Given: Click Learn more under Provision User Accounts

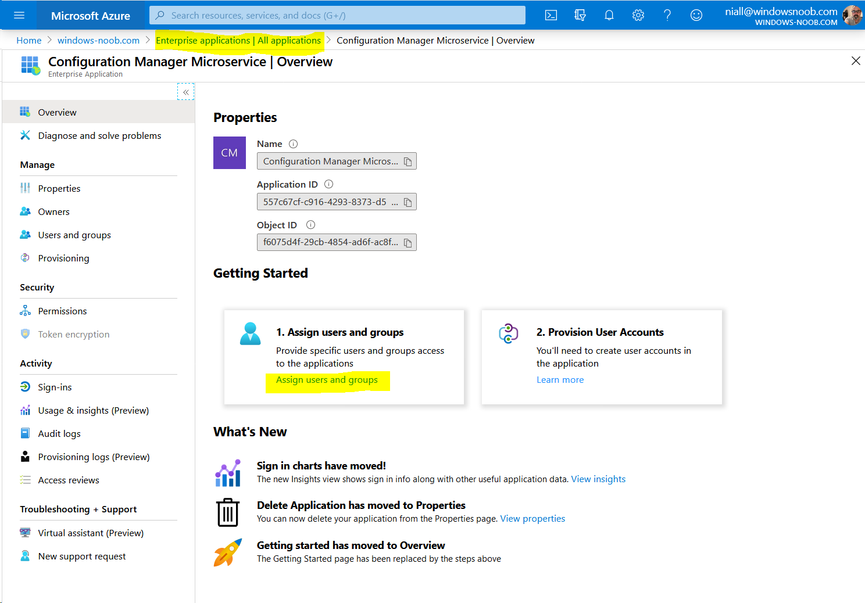Looking at the screenshot, I should (x=560, y=379).
